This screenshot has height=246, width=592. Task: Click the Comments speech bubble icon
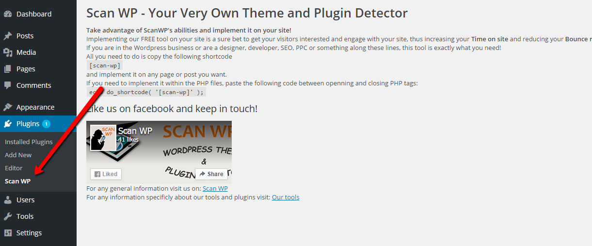click(x=8, y=85)
